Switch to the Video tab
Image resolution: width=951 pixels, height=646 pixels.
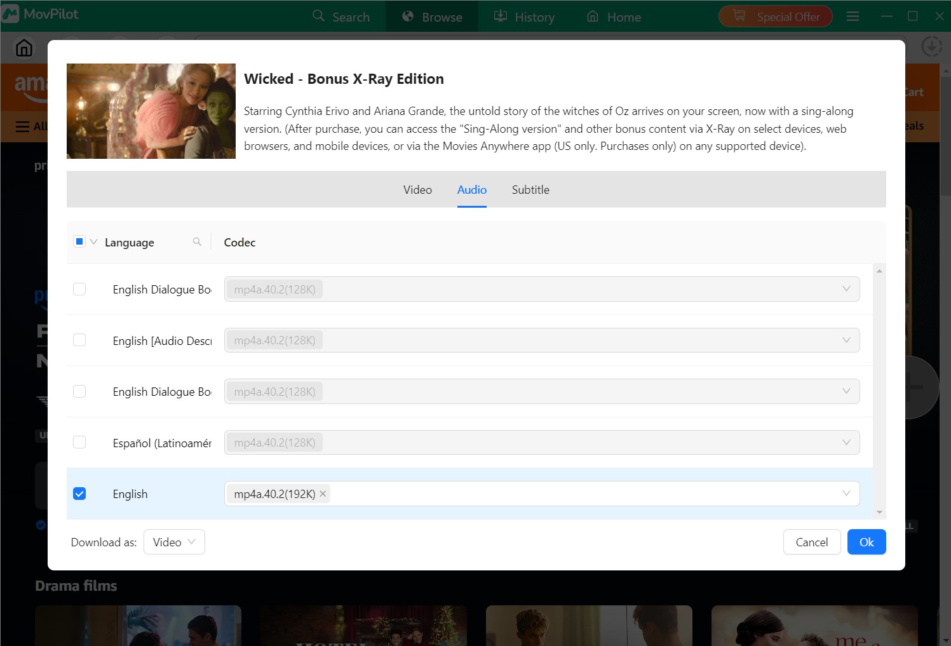(417, 189)
